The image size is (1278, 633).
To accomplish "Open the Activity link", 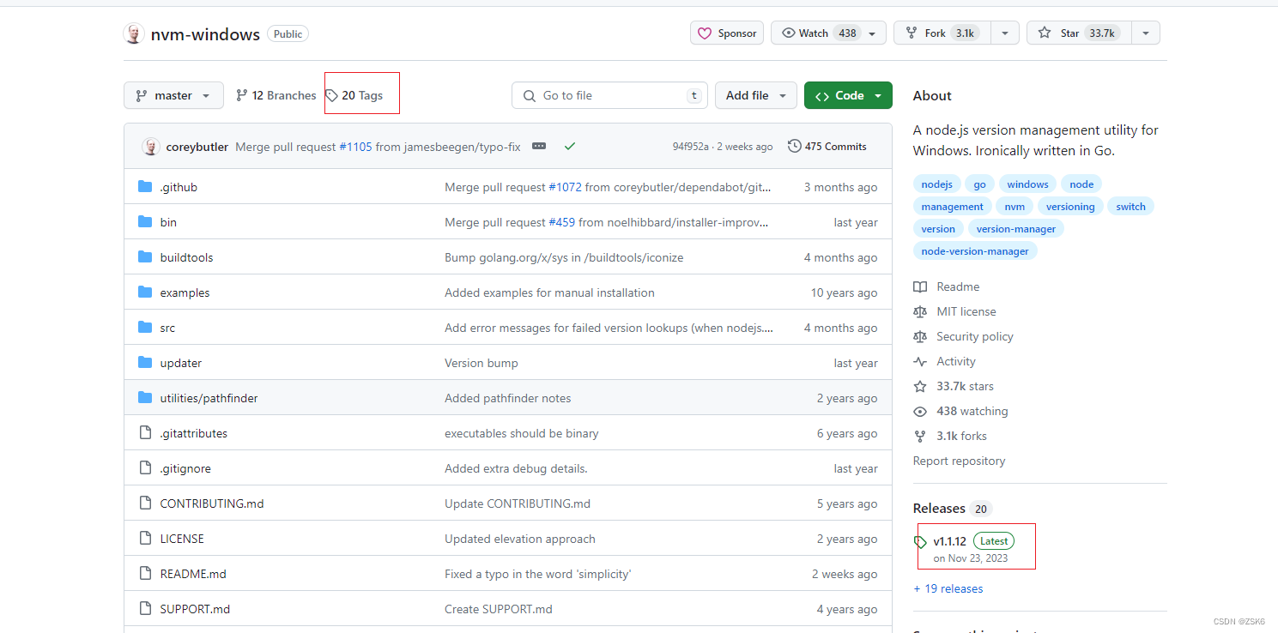I will tap(945, 361).
